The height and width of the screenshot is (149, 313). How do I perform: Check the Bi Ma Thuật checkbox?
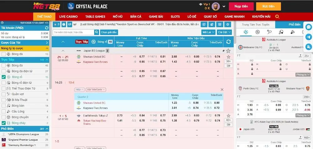(x=3, y=100)
